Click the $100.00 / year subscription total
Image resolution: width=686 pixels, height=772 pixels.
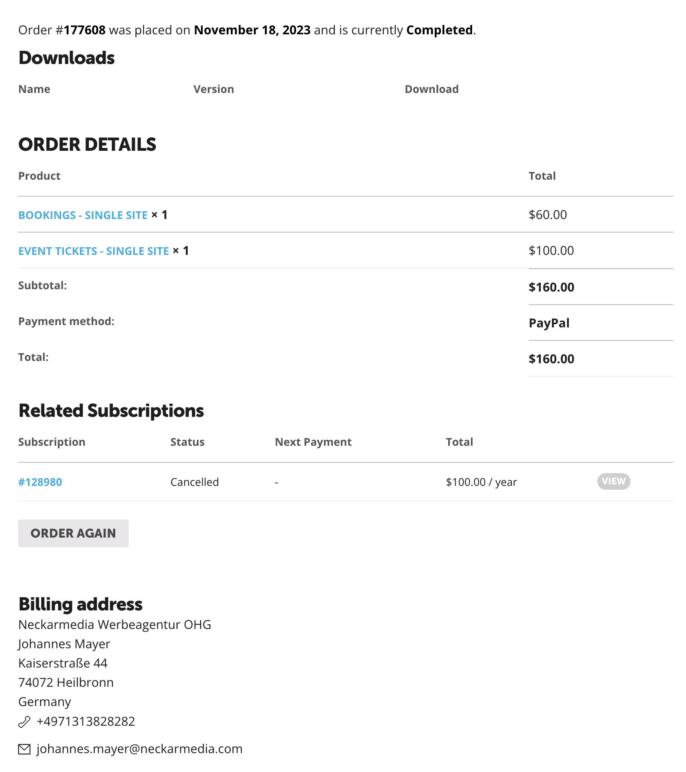pos(481,482)
